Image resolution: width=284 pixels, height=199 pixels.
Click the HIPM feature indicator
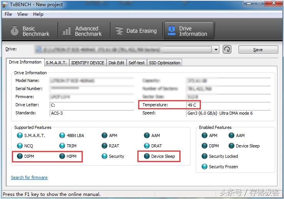coord(62,156)
